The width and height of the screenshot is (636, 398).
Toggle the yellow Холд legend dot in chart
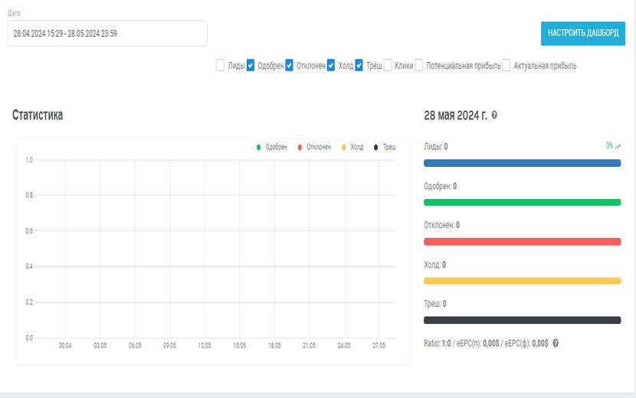(x=344, y=147)
